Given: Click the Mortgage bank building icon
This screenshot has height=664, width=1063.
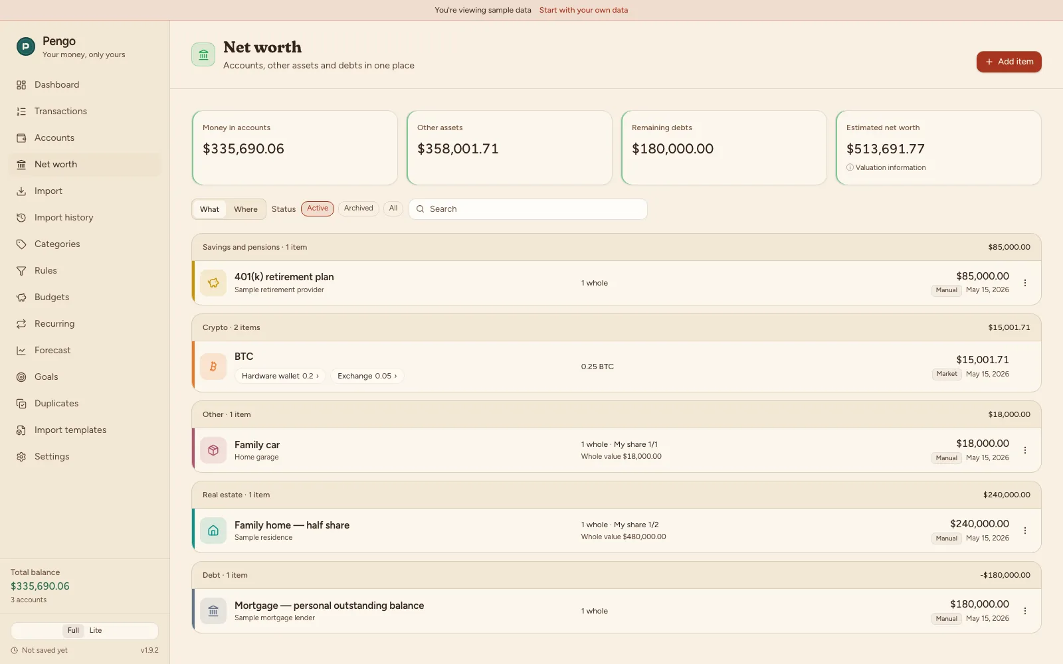Looking at the screenshot, I should click(213, 611).
